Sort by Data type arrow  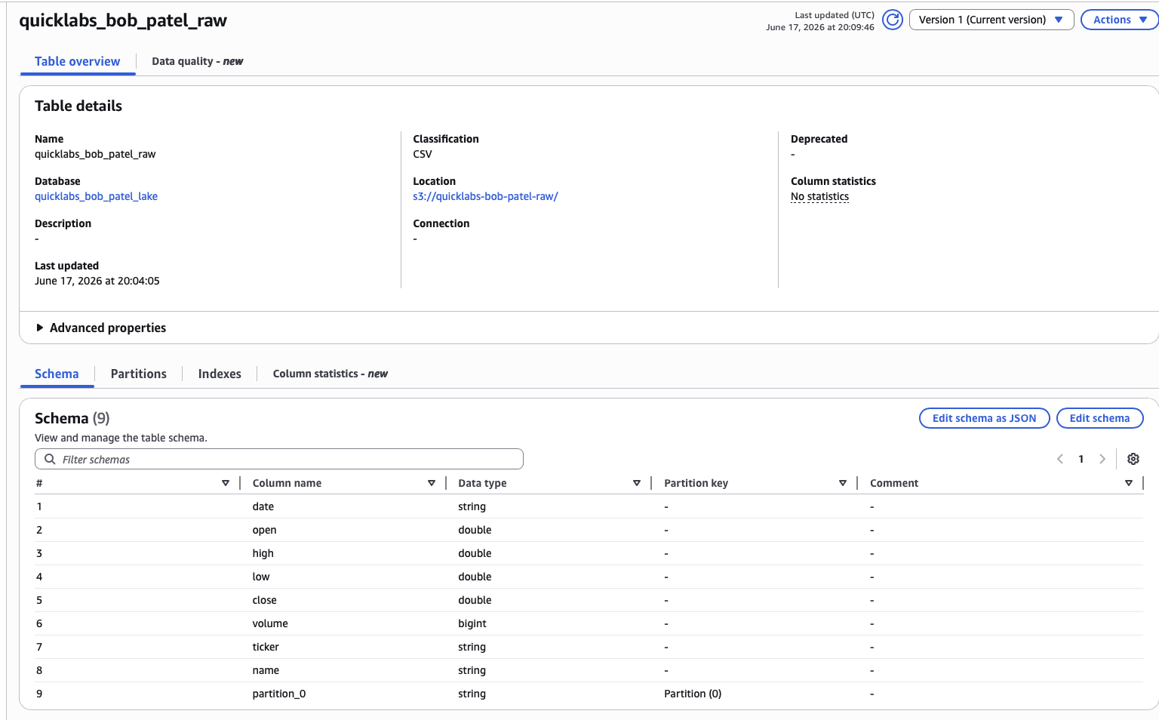637,483
